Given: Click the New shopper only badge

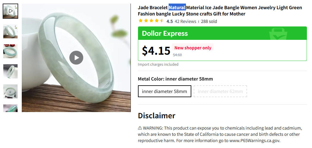Looking at the screenshot, I should [193, 48].
